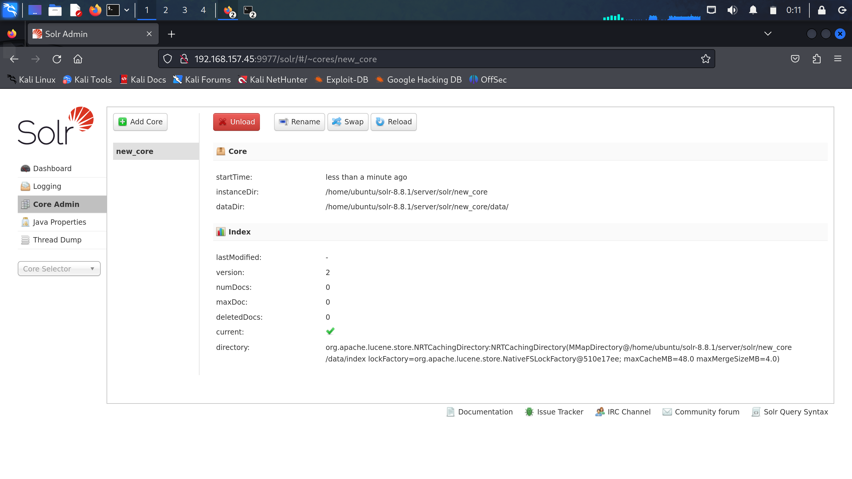Select new_core in the core list
This screenshot has width=852, height=479.
[x=135, y=151]
